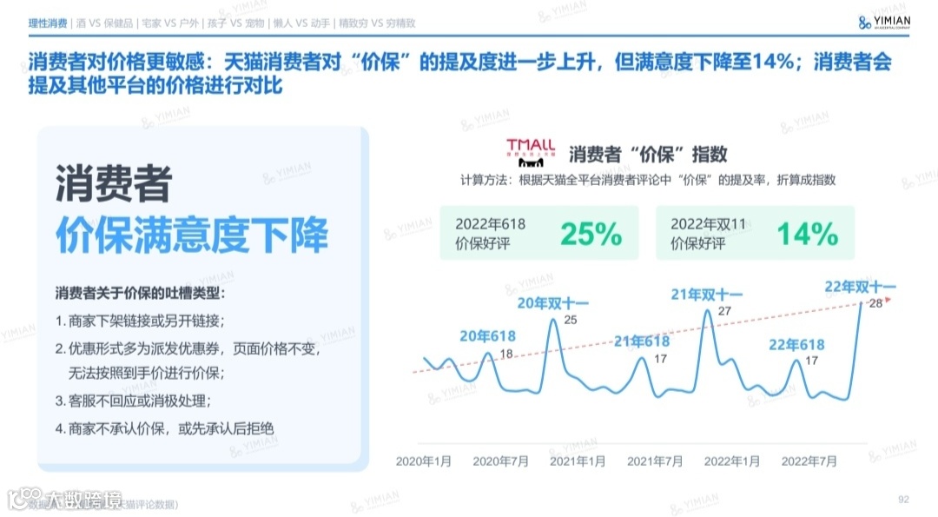Click the 2021年7月 axis label
The height and width of the screenshot is (517, 938).
(655, 461)
